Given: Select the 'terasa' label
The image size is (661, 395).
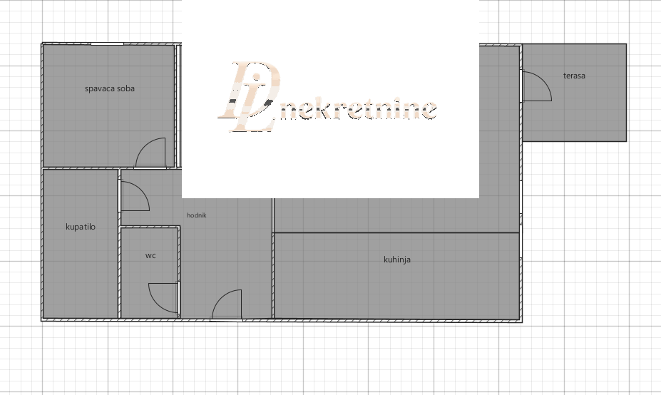Looking at the screenshot, I should click(x=574, y=76).
